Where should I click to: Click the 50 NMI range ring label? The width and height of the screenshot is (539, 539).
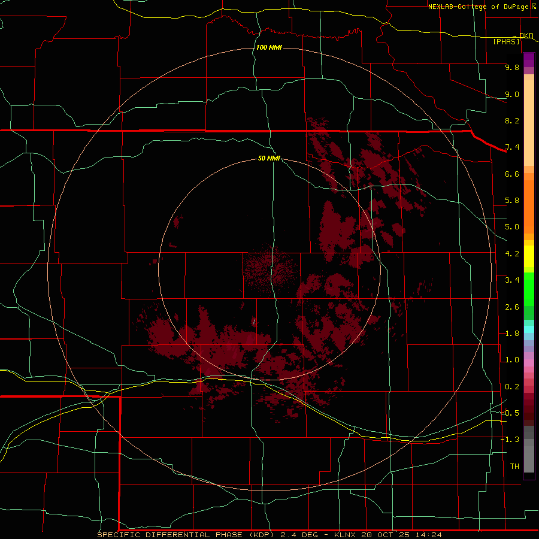pyautogui.click(x=269, y=158)
